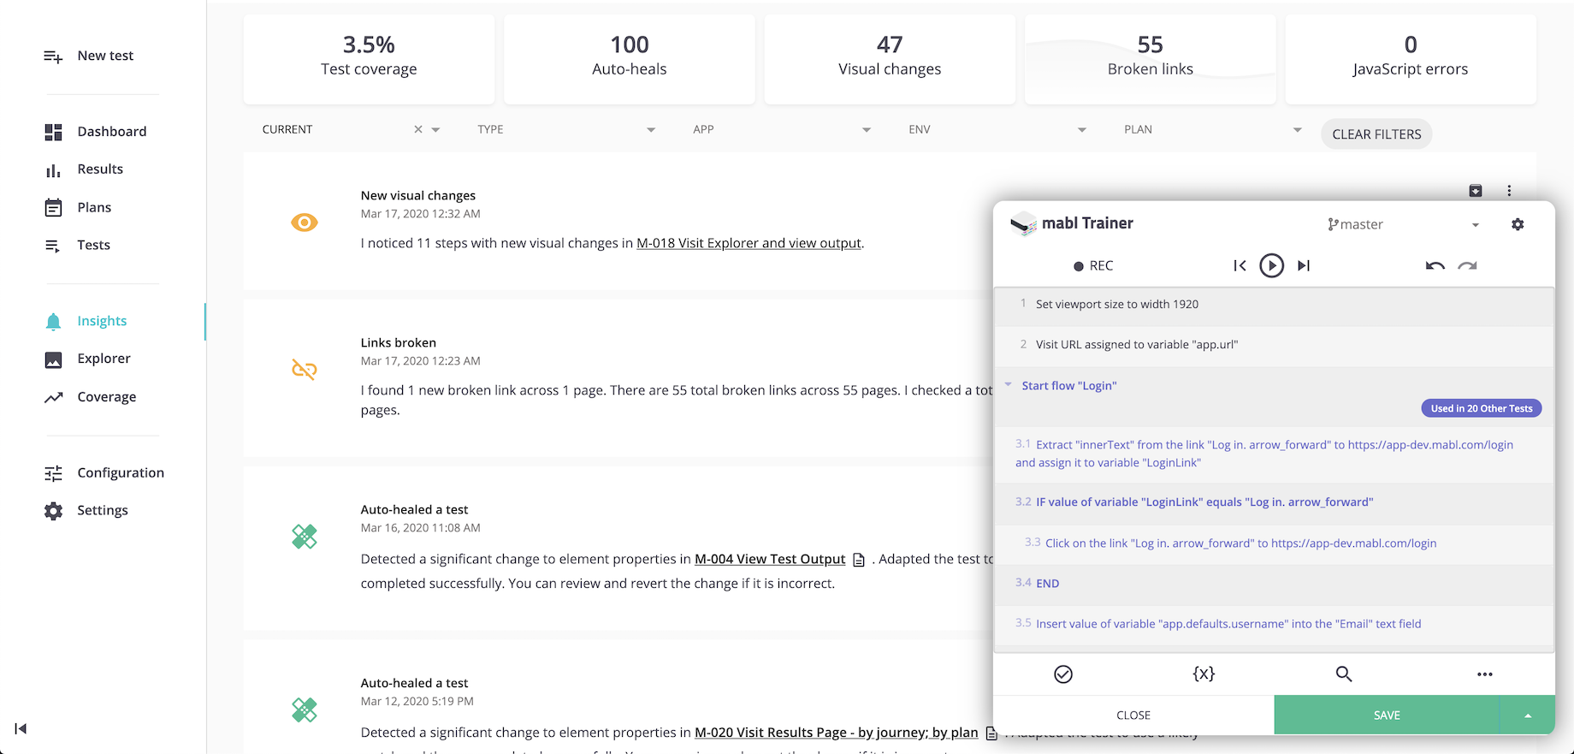Open more options ellipsis in Trainer footer
1574x754 pixels.
tap(1484, 674)
